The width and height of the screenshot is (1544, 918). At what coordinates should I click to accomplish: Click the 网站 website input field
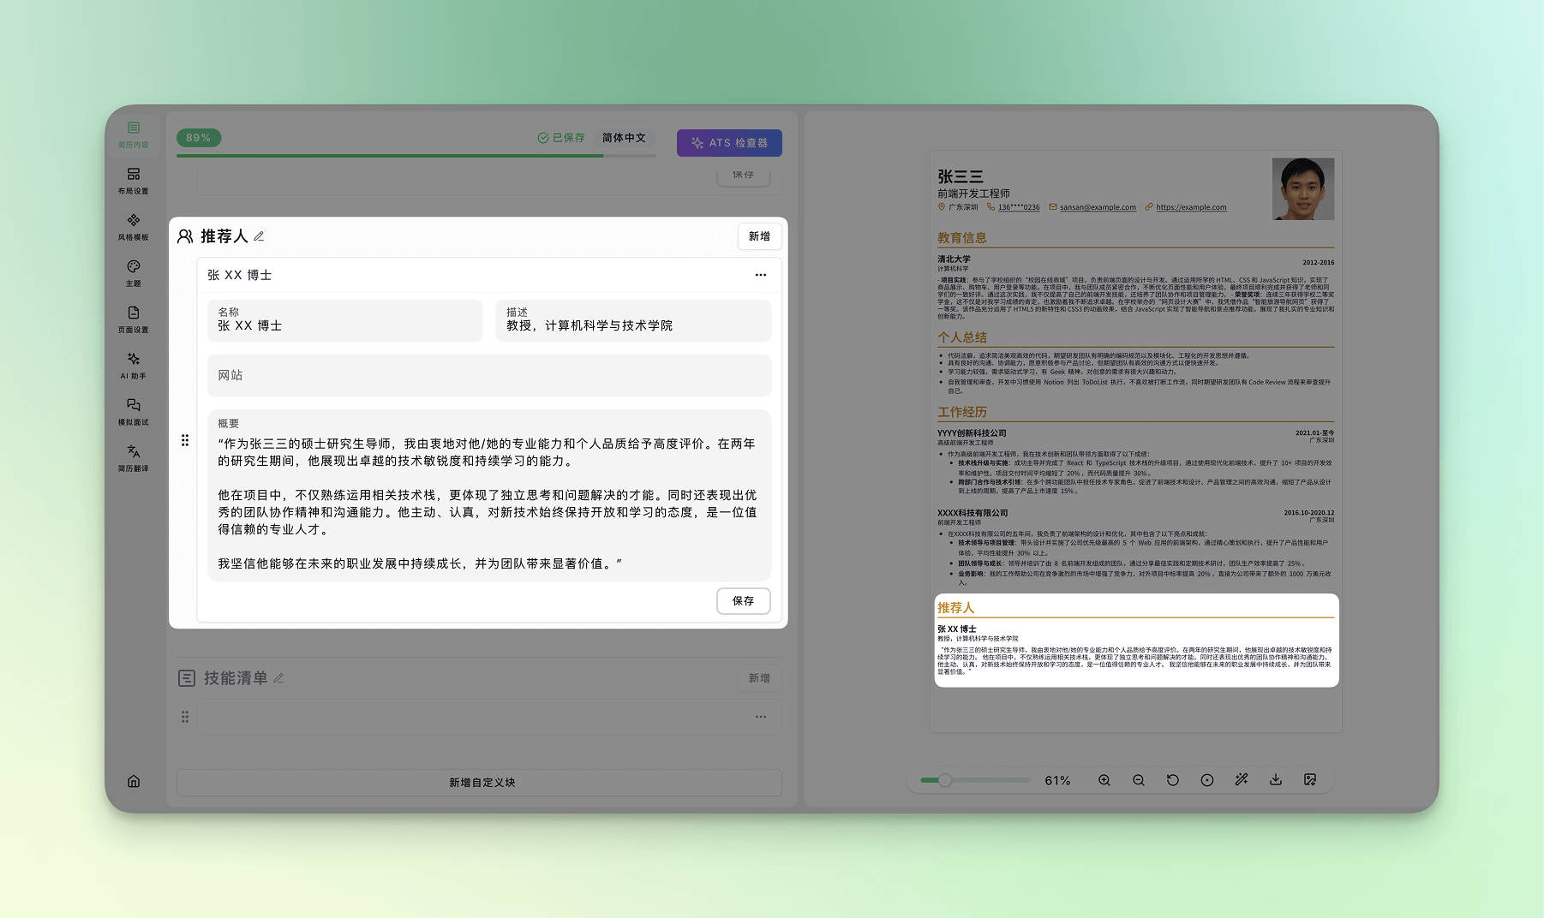tap(488, 376)
